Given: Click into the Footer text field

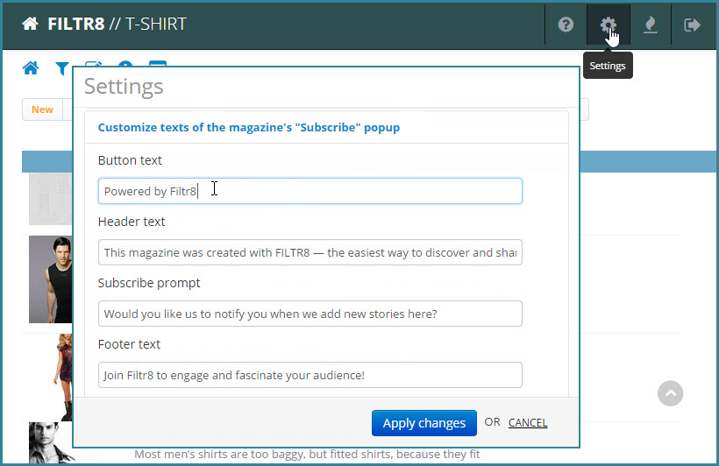Looking at the screenshot, I should (x=310, y=375).
